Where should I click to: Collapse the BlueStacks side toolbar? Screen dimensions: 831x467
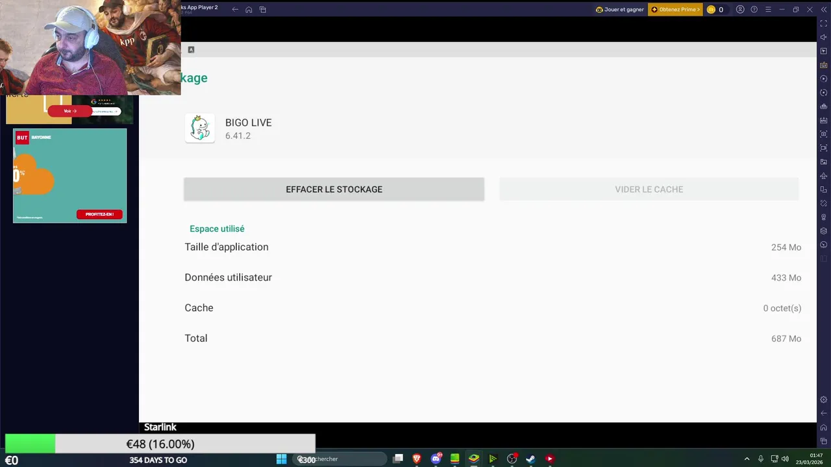pyautogui.click(x=824, y=10)
